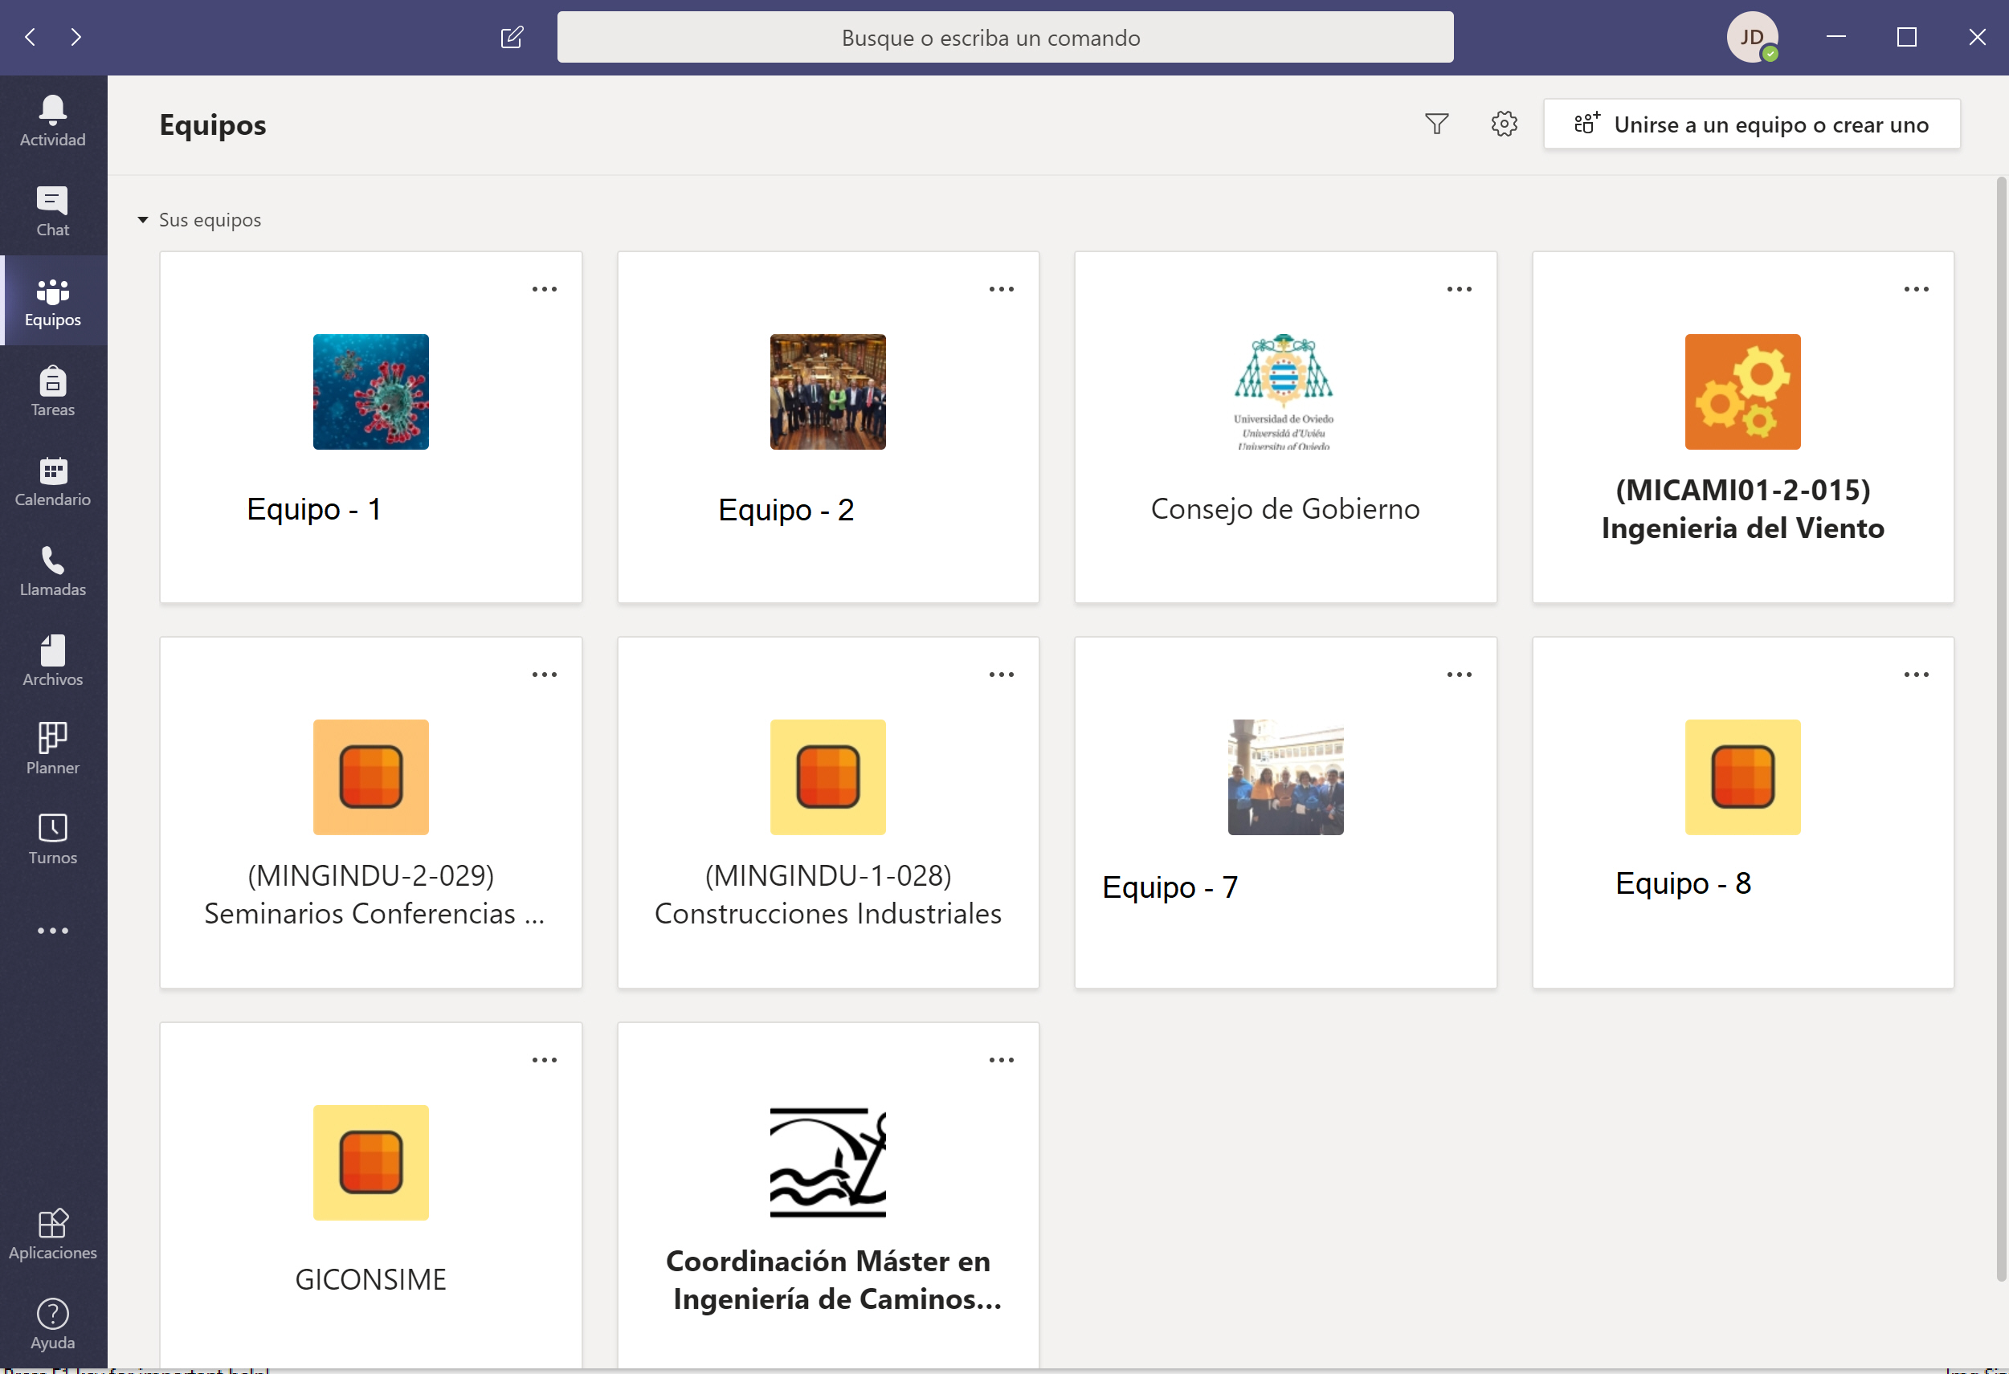This screenshot has width=2009, height=1374.
Task: Open Universidad de Oviedo crest thumbnail
Action: click(x=1285, y=391)
